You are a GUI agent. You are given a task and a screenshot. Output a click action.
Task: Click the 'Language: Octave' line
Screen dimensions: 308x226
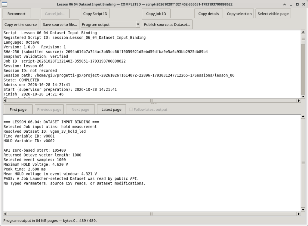click(21, 42)
